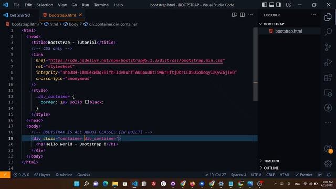This screenshot has width=336, height=189.
Task: Open the lightning bolt extension view
Action: click(328, 108)
